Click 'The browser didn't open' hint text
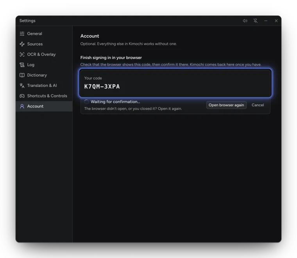297x258 pixels. pyautogui.click(x=133, y=109)
